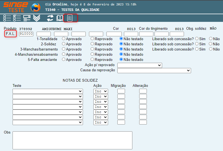Viewport: 223px width, 151px height.
Task: Select Não testado for 5-Falta amaciante
Action: click(121, 60)
